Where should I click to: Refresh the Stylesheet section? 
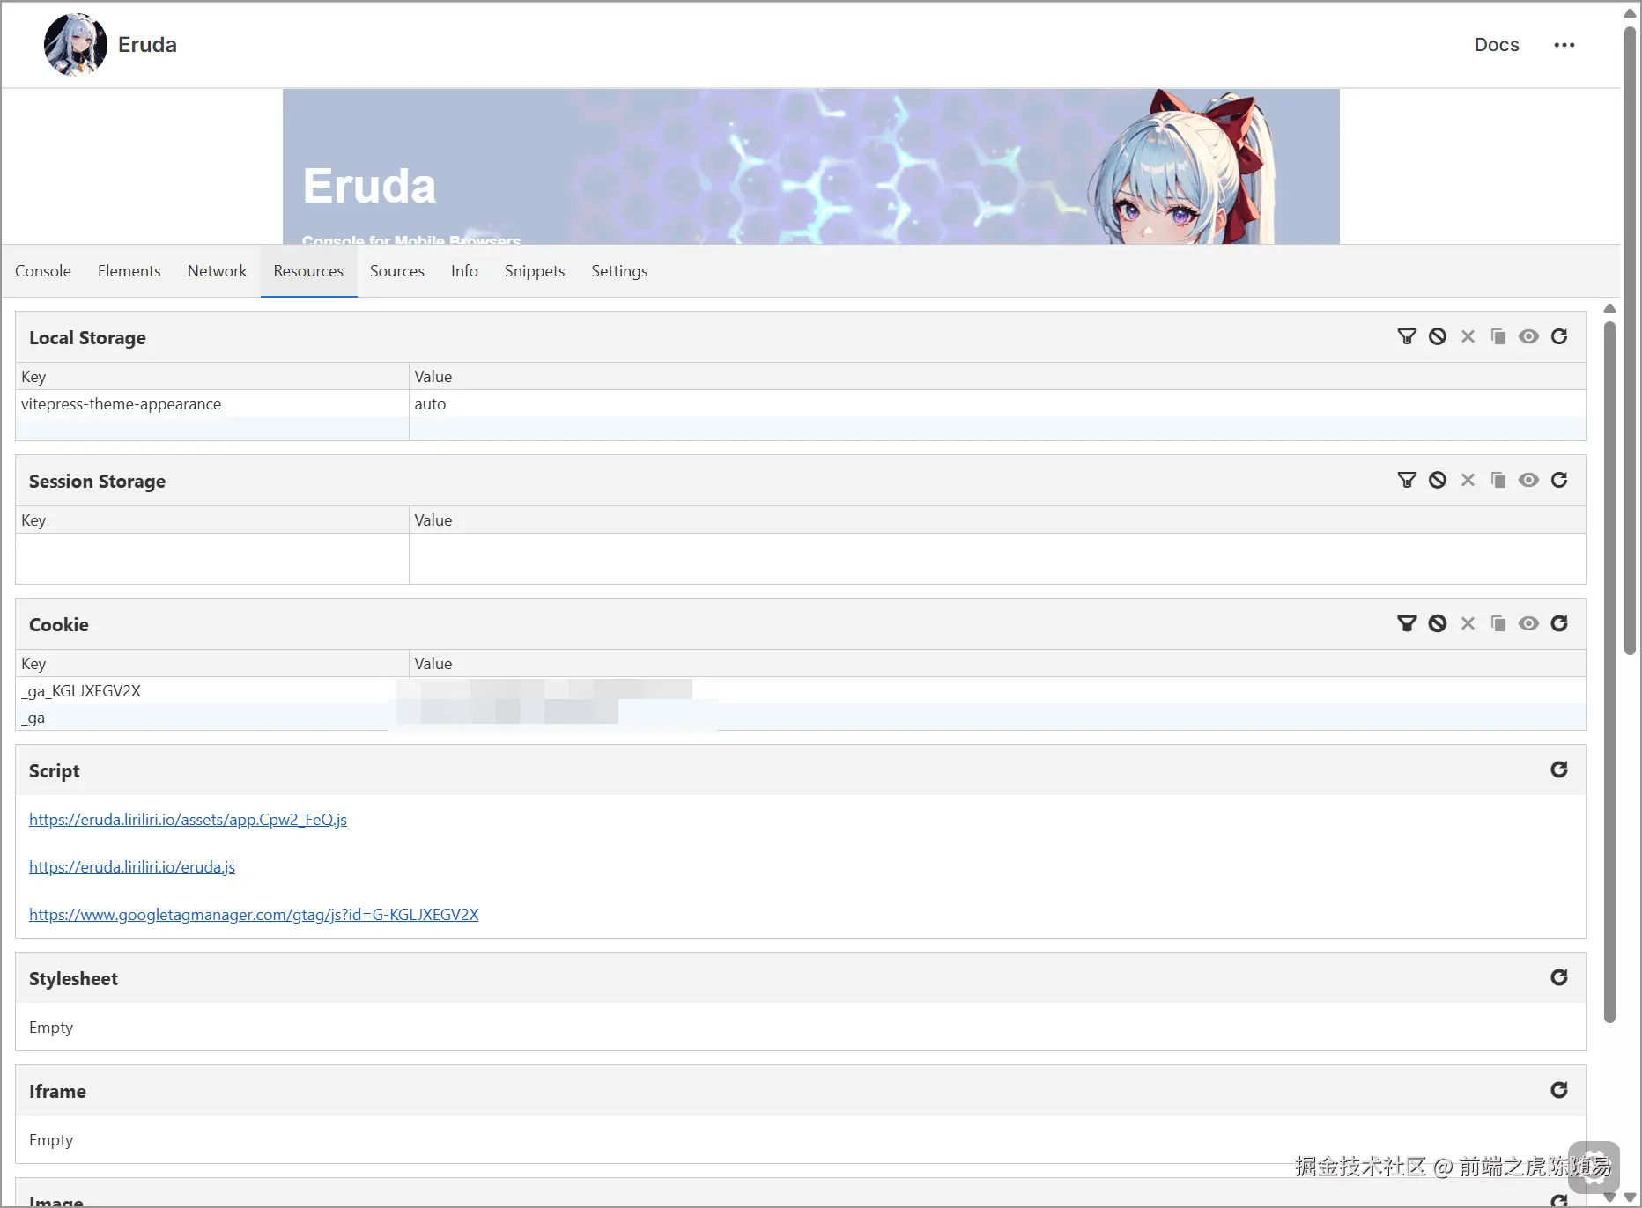1559,977
